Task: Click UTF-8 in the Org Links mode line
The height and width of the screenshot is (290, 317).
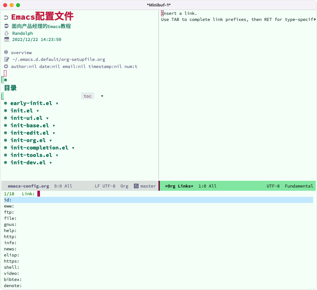Action: [x=273, y=186]
